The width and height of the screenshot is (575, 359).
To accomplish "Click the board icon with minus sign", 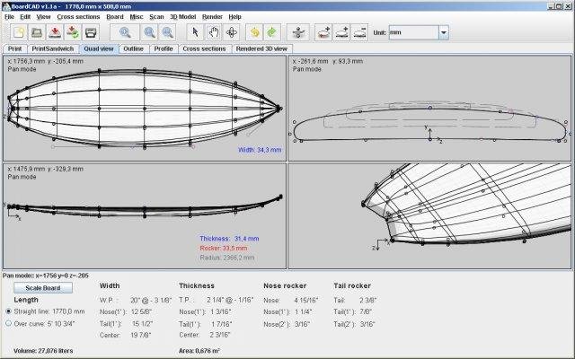I will 359,32.
